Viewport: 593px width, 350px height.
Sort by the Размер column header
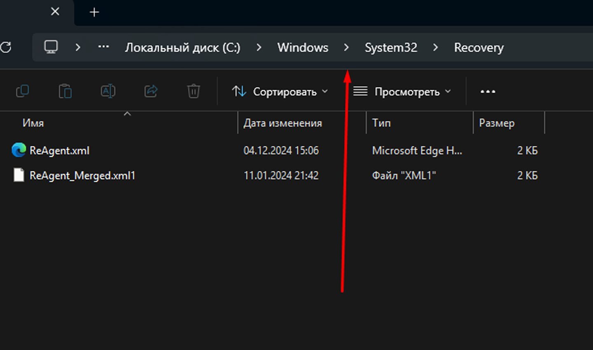click(x=497, y=123)
